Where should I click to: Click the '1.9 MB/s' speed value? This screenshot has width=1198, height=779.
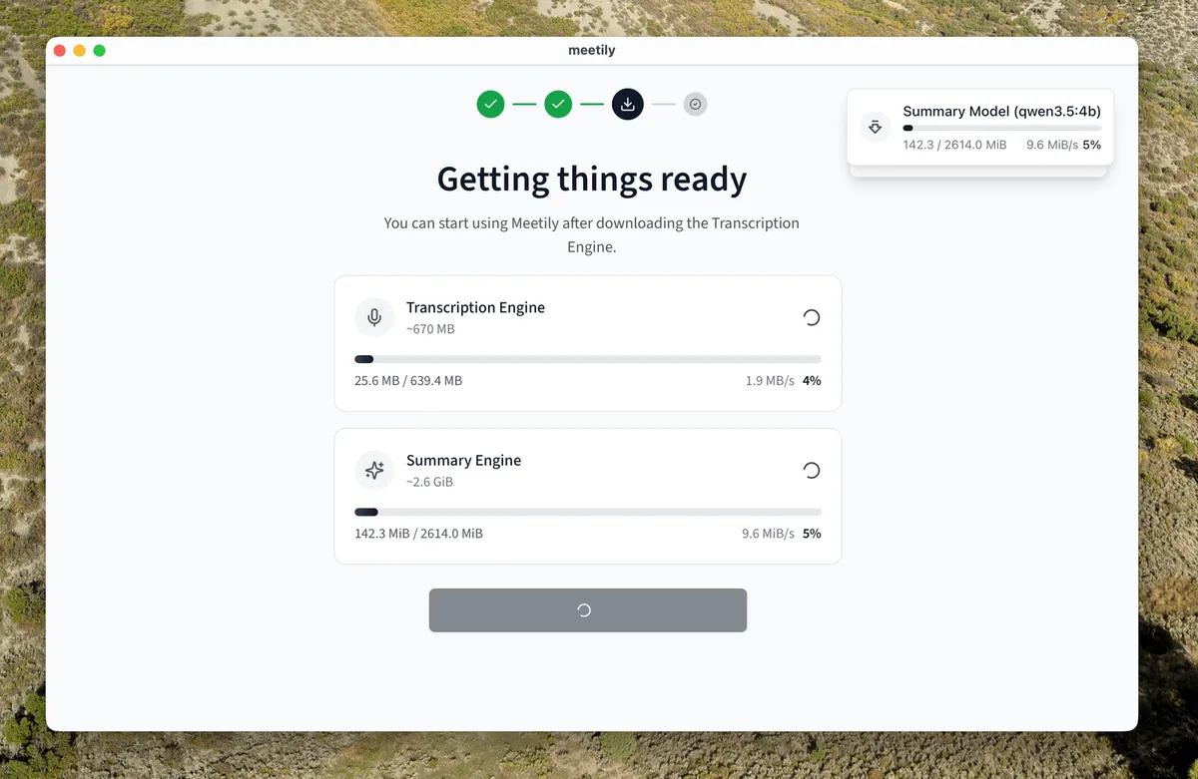pos(770,381)
